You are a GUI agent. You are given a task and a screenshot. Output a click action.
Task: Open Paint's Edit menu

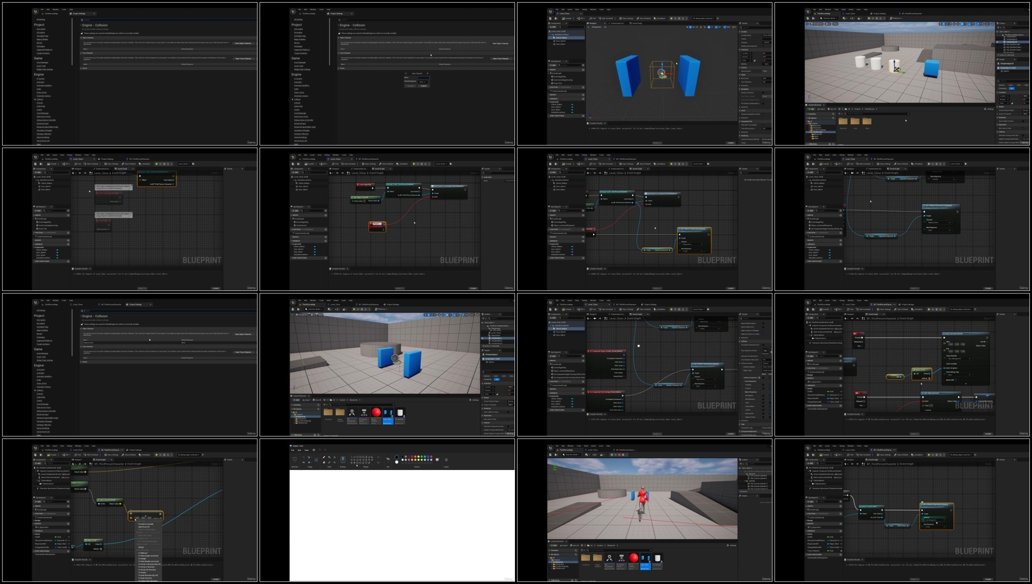(x=299, y=450)
